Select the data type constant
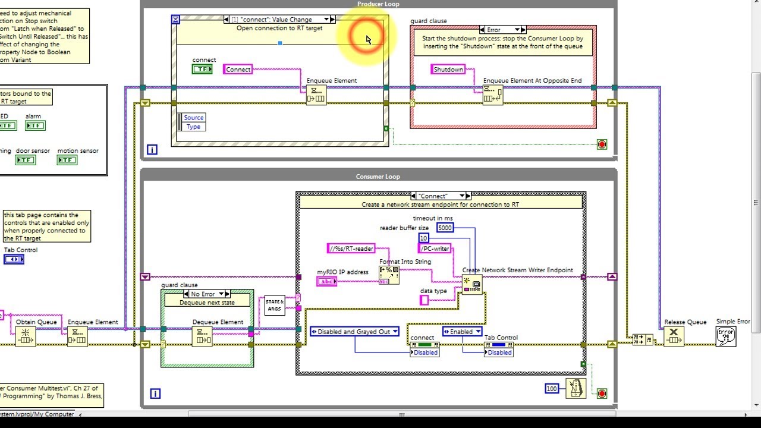The width and height of the screenshot is (761, 428). pos(424,300)
